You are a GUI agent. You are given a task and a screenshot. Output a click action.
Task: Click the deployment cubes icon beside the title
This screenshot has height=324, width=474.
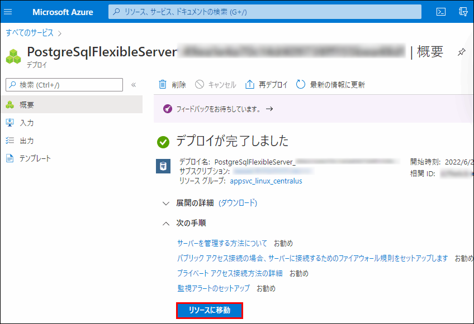13,57
